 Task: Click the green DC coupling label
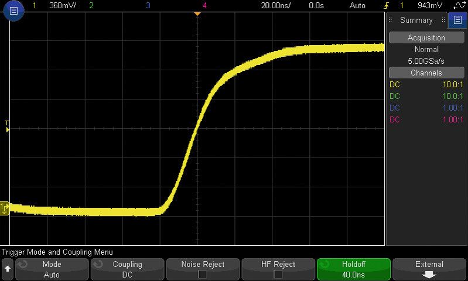(x=395, y=96)
